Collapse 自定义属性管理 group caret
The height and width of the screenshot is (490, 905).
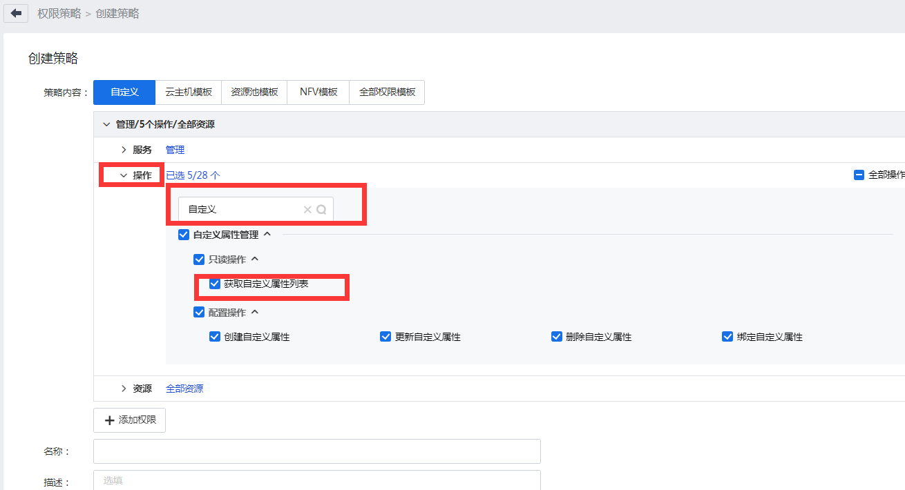pyautogui.click(x=267, y=235)
